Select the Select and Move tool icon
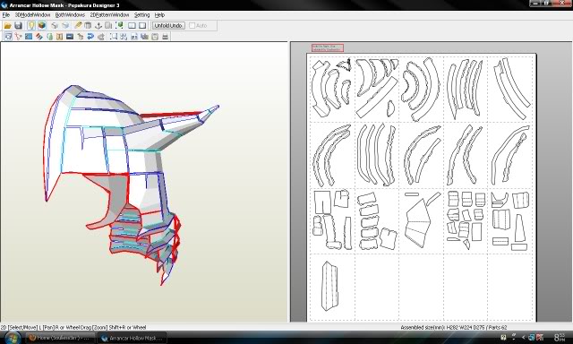Image resolution: width=573 pixels, height=344 pixels. (x=8, y=37)
